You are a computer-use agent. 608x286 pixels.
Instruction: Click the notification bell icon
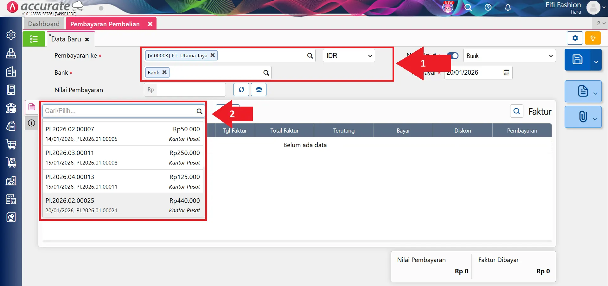pos(508,8)
